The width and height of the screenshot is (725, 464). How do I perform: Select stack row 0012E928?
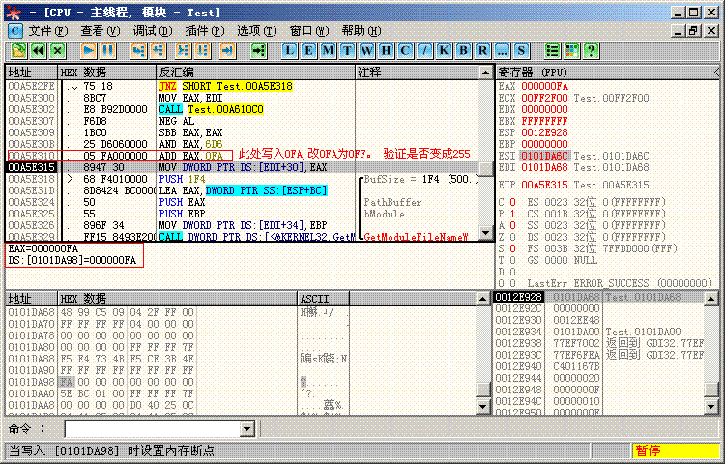click(599, 297)
